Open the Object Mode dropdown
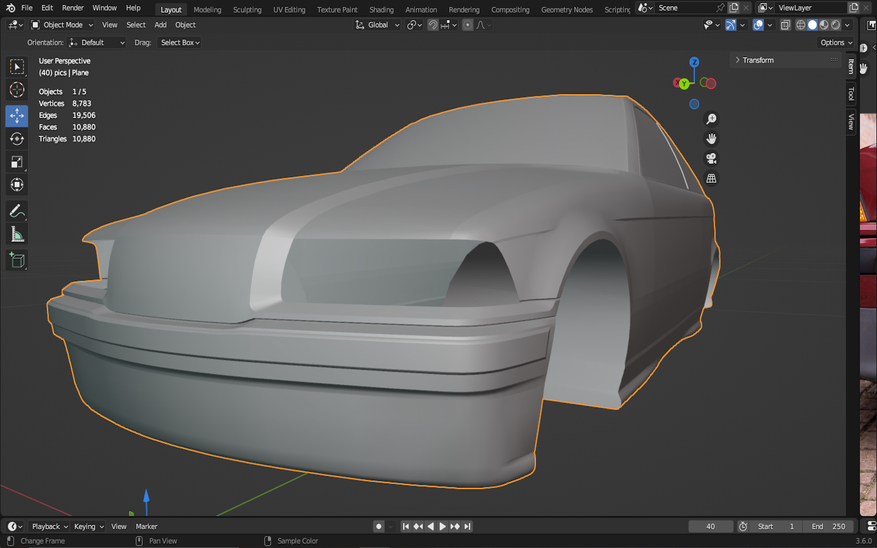The width and height of the screenshot is (877, 548). point(62,25)
